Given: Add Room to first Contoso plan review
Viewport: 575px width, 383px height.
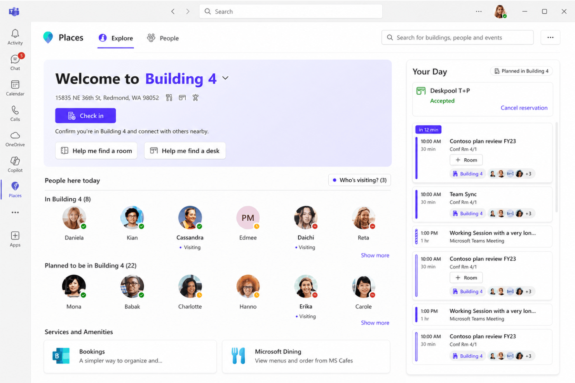Looking at the screenshot, I should coord(466,160).
